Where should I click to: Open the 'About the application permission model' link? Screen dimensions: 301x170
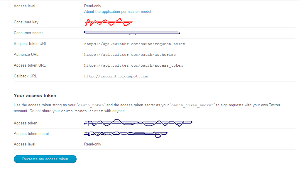pos(117,12)
